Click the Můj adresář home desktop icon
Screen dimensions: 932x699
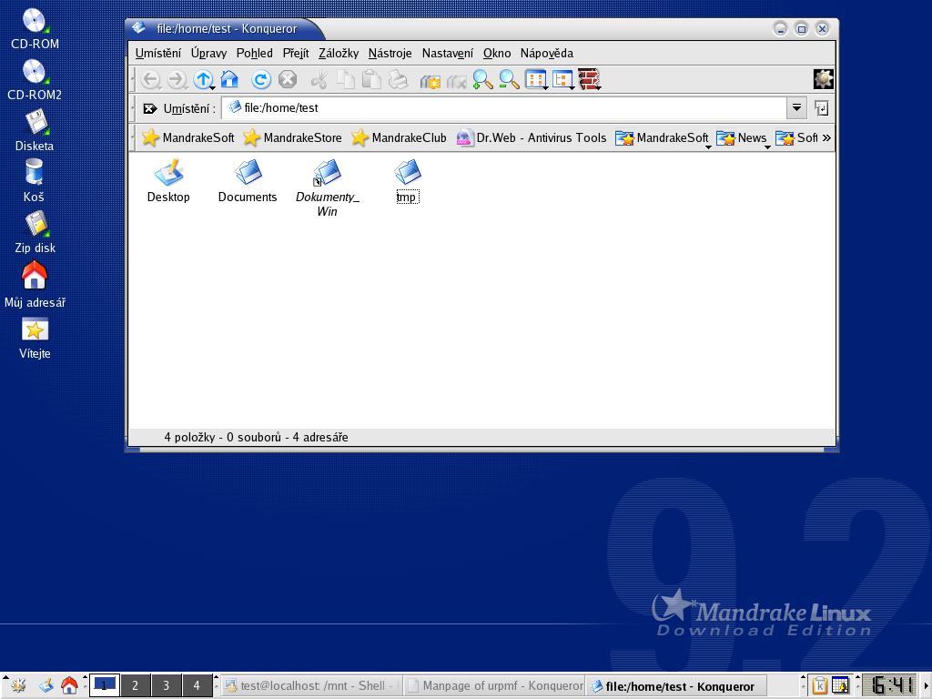tap(35, 285)
